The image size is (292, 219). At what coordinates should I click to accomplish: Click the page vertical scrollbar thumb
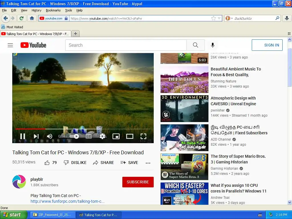click(x=289, y=67)
